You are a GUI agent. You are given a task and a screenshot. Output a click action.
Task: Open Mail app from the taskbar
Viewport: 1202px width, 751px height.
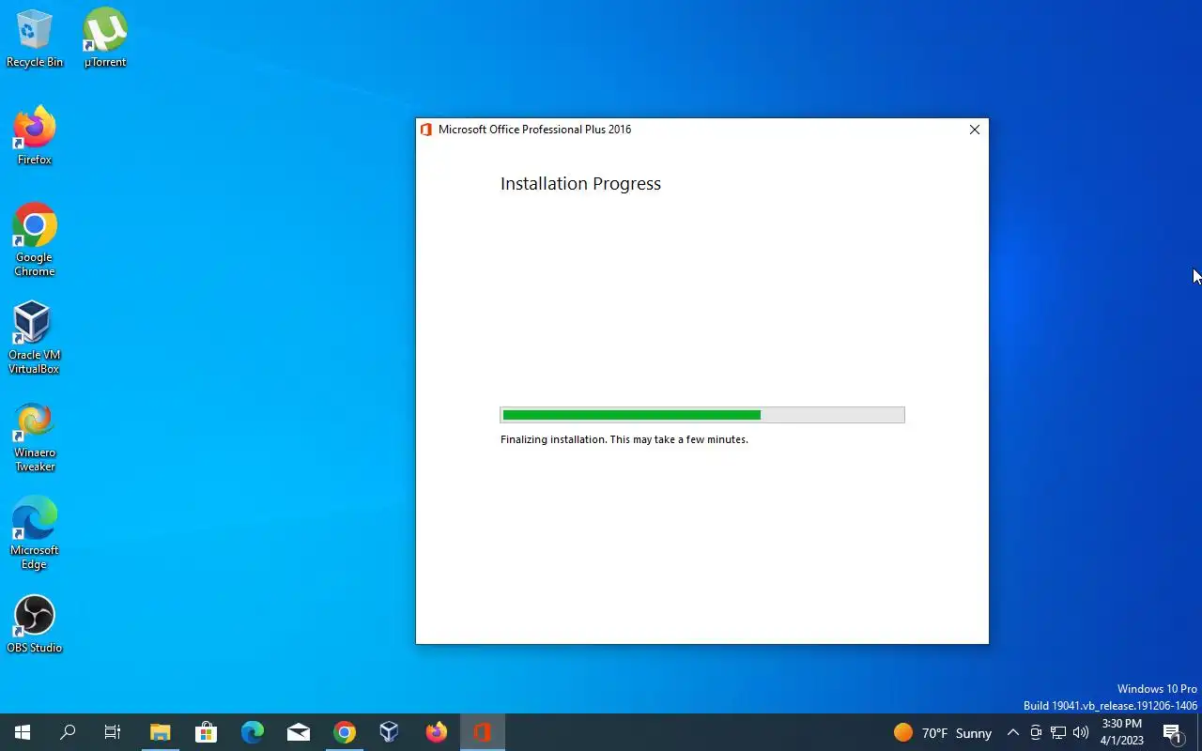(298, 732)
